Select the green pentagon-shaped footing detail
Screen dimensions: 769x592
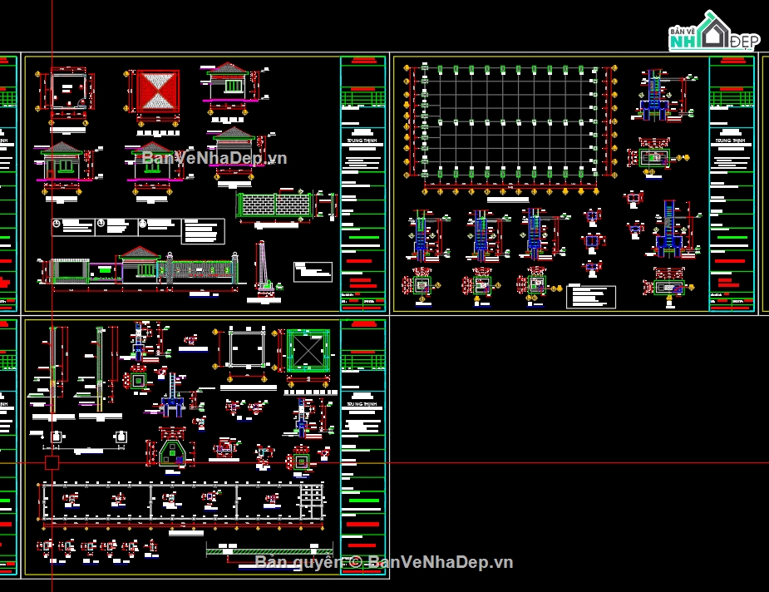(x=171, y=448)
